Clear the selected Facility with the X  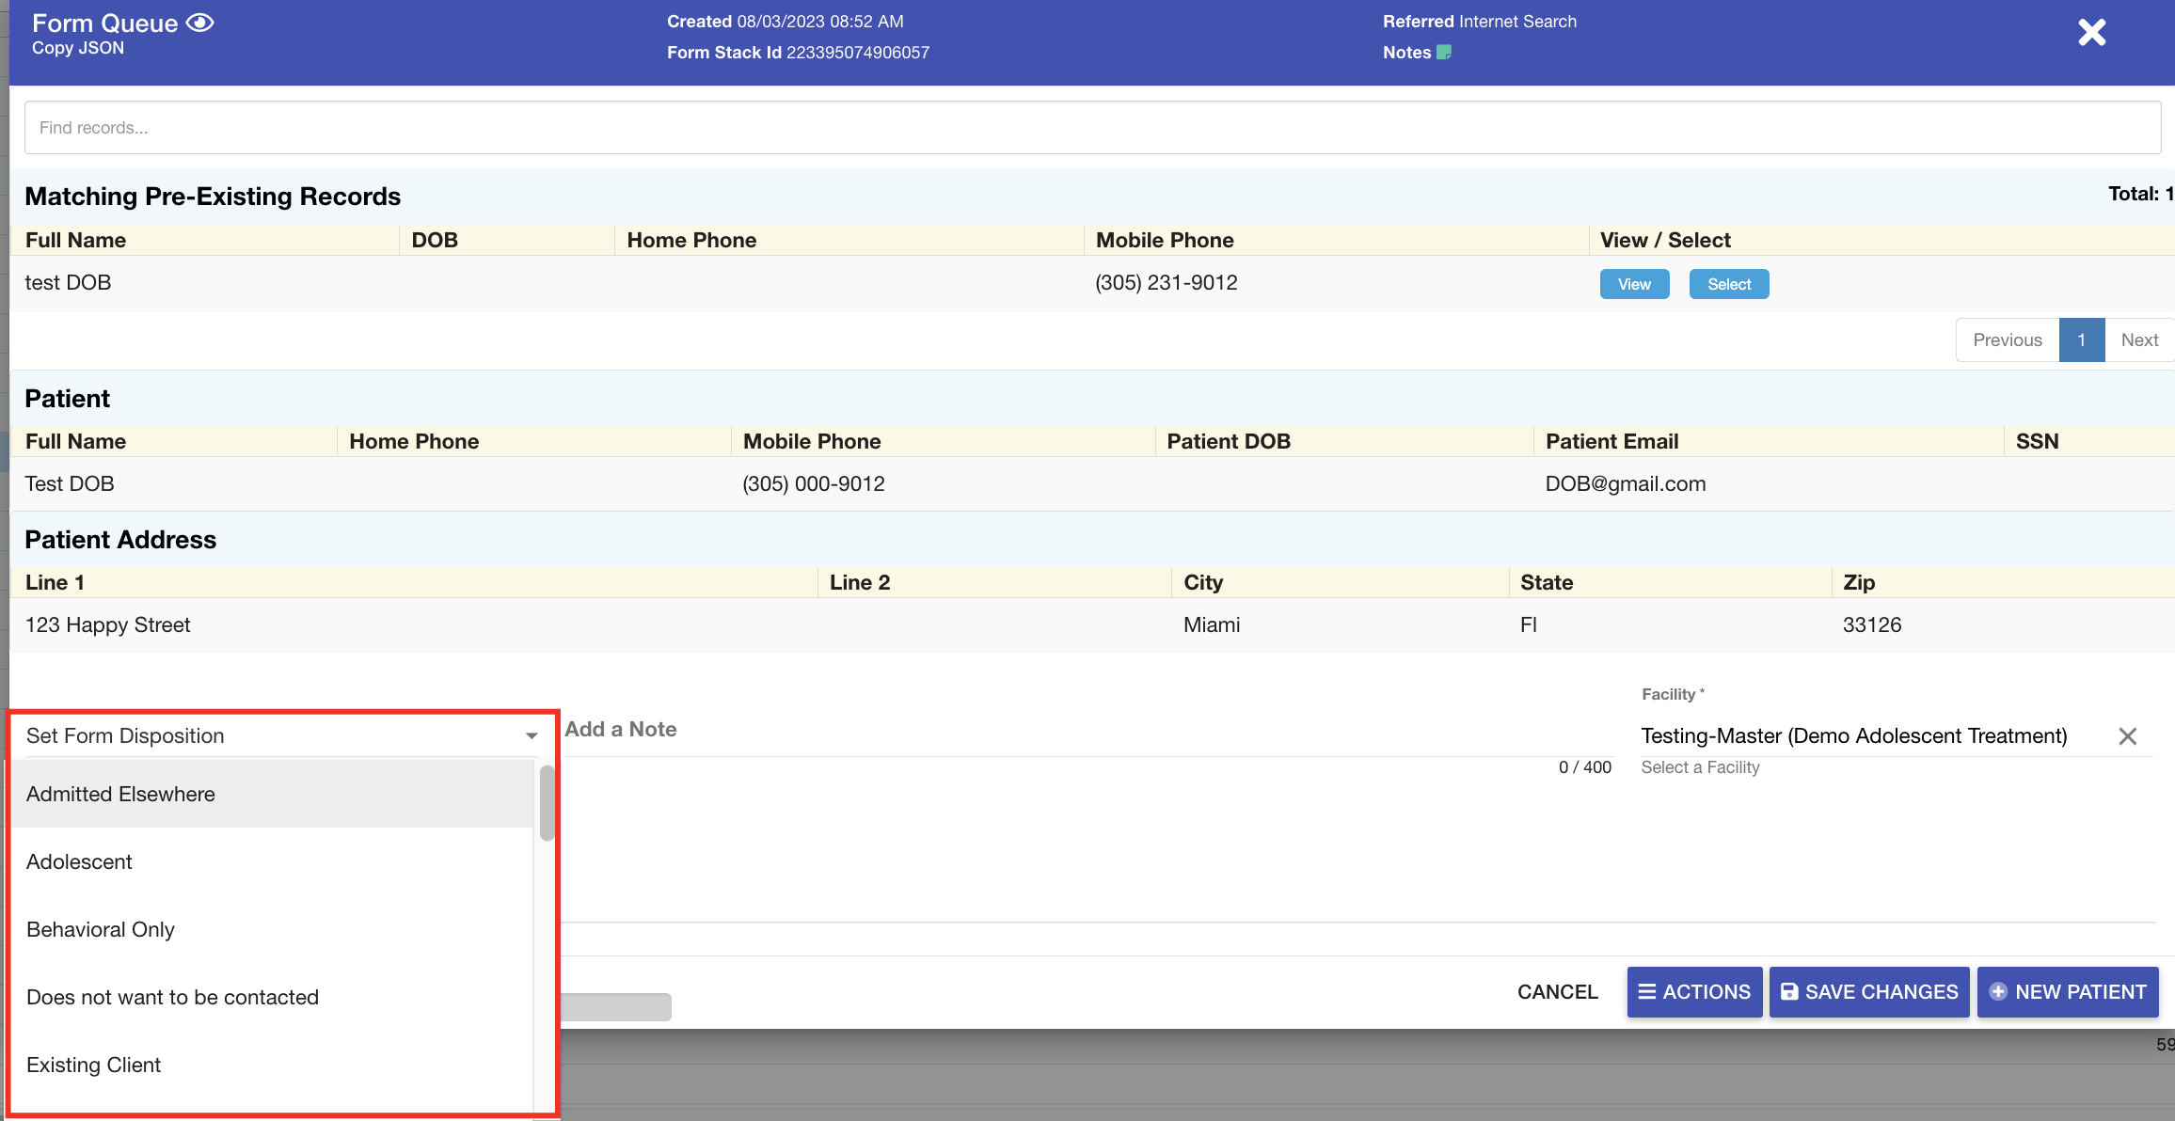(x=2128, y=736)
